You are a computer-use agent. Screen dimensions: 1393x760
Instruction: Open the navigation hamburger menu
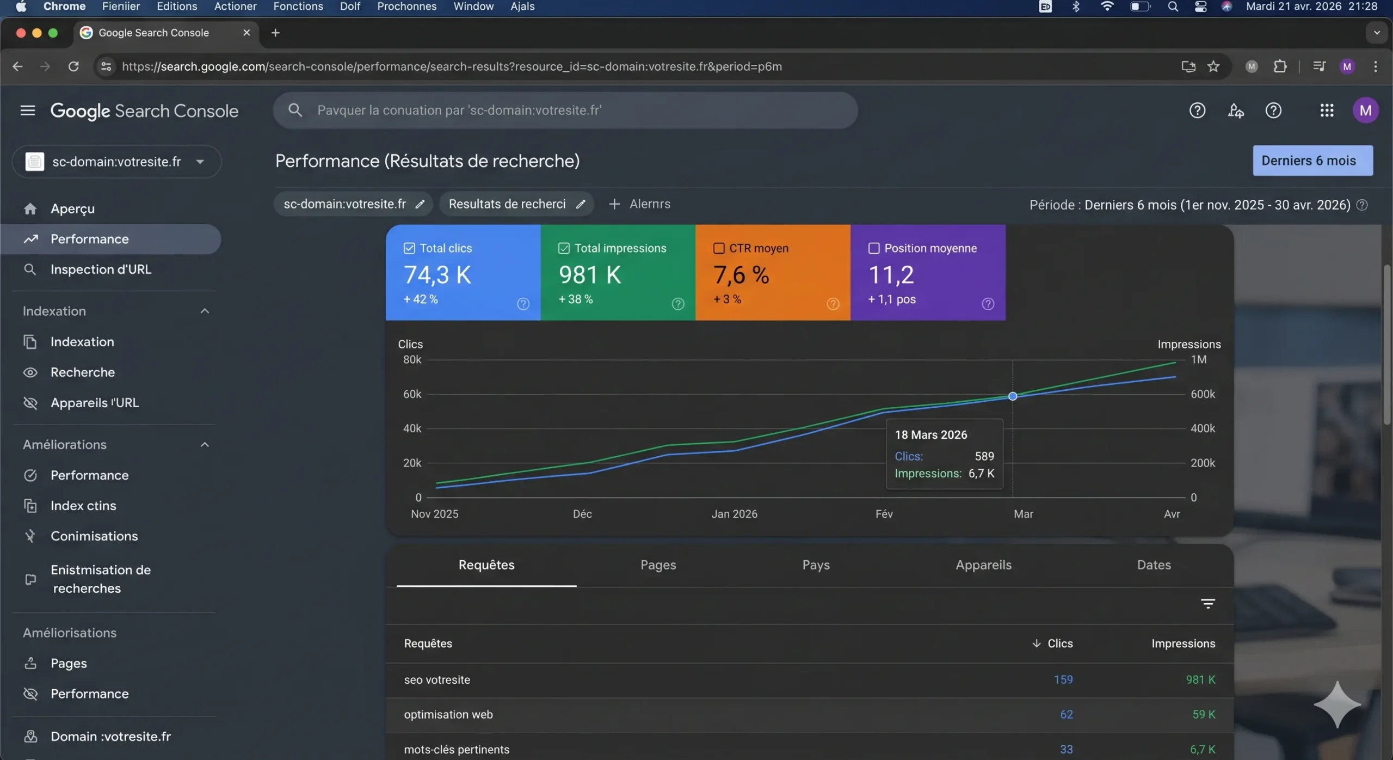(x=27, y=110)
